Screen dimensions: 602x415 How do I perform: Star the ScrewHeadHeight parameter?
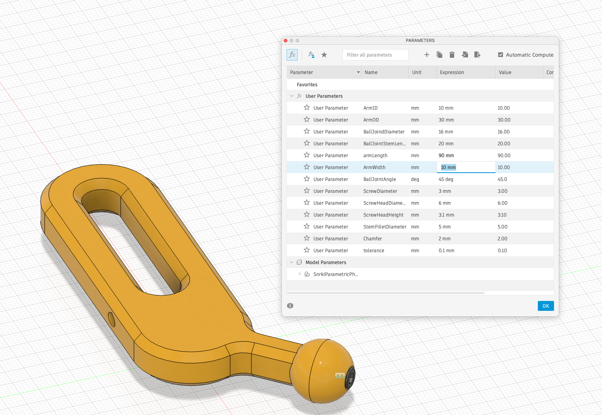pos(307,215)
